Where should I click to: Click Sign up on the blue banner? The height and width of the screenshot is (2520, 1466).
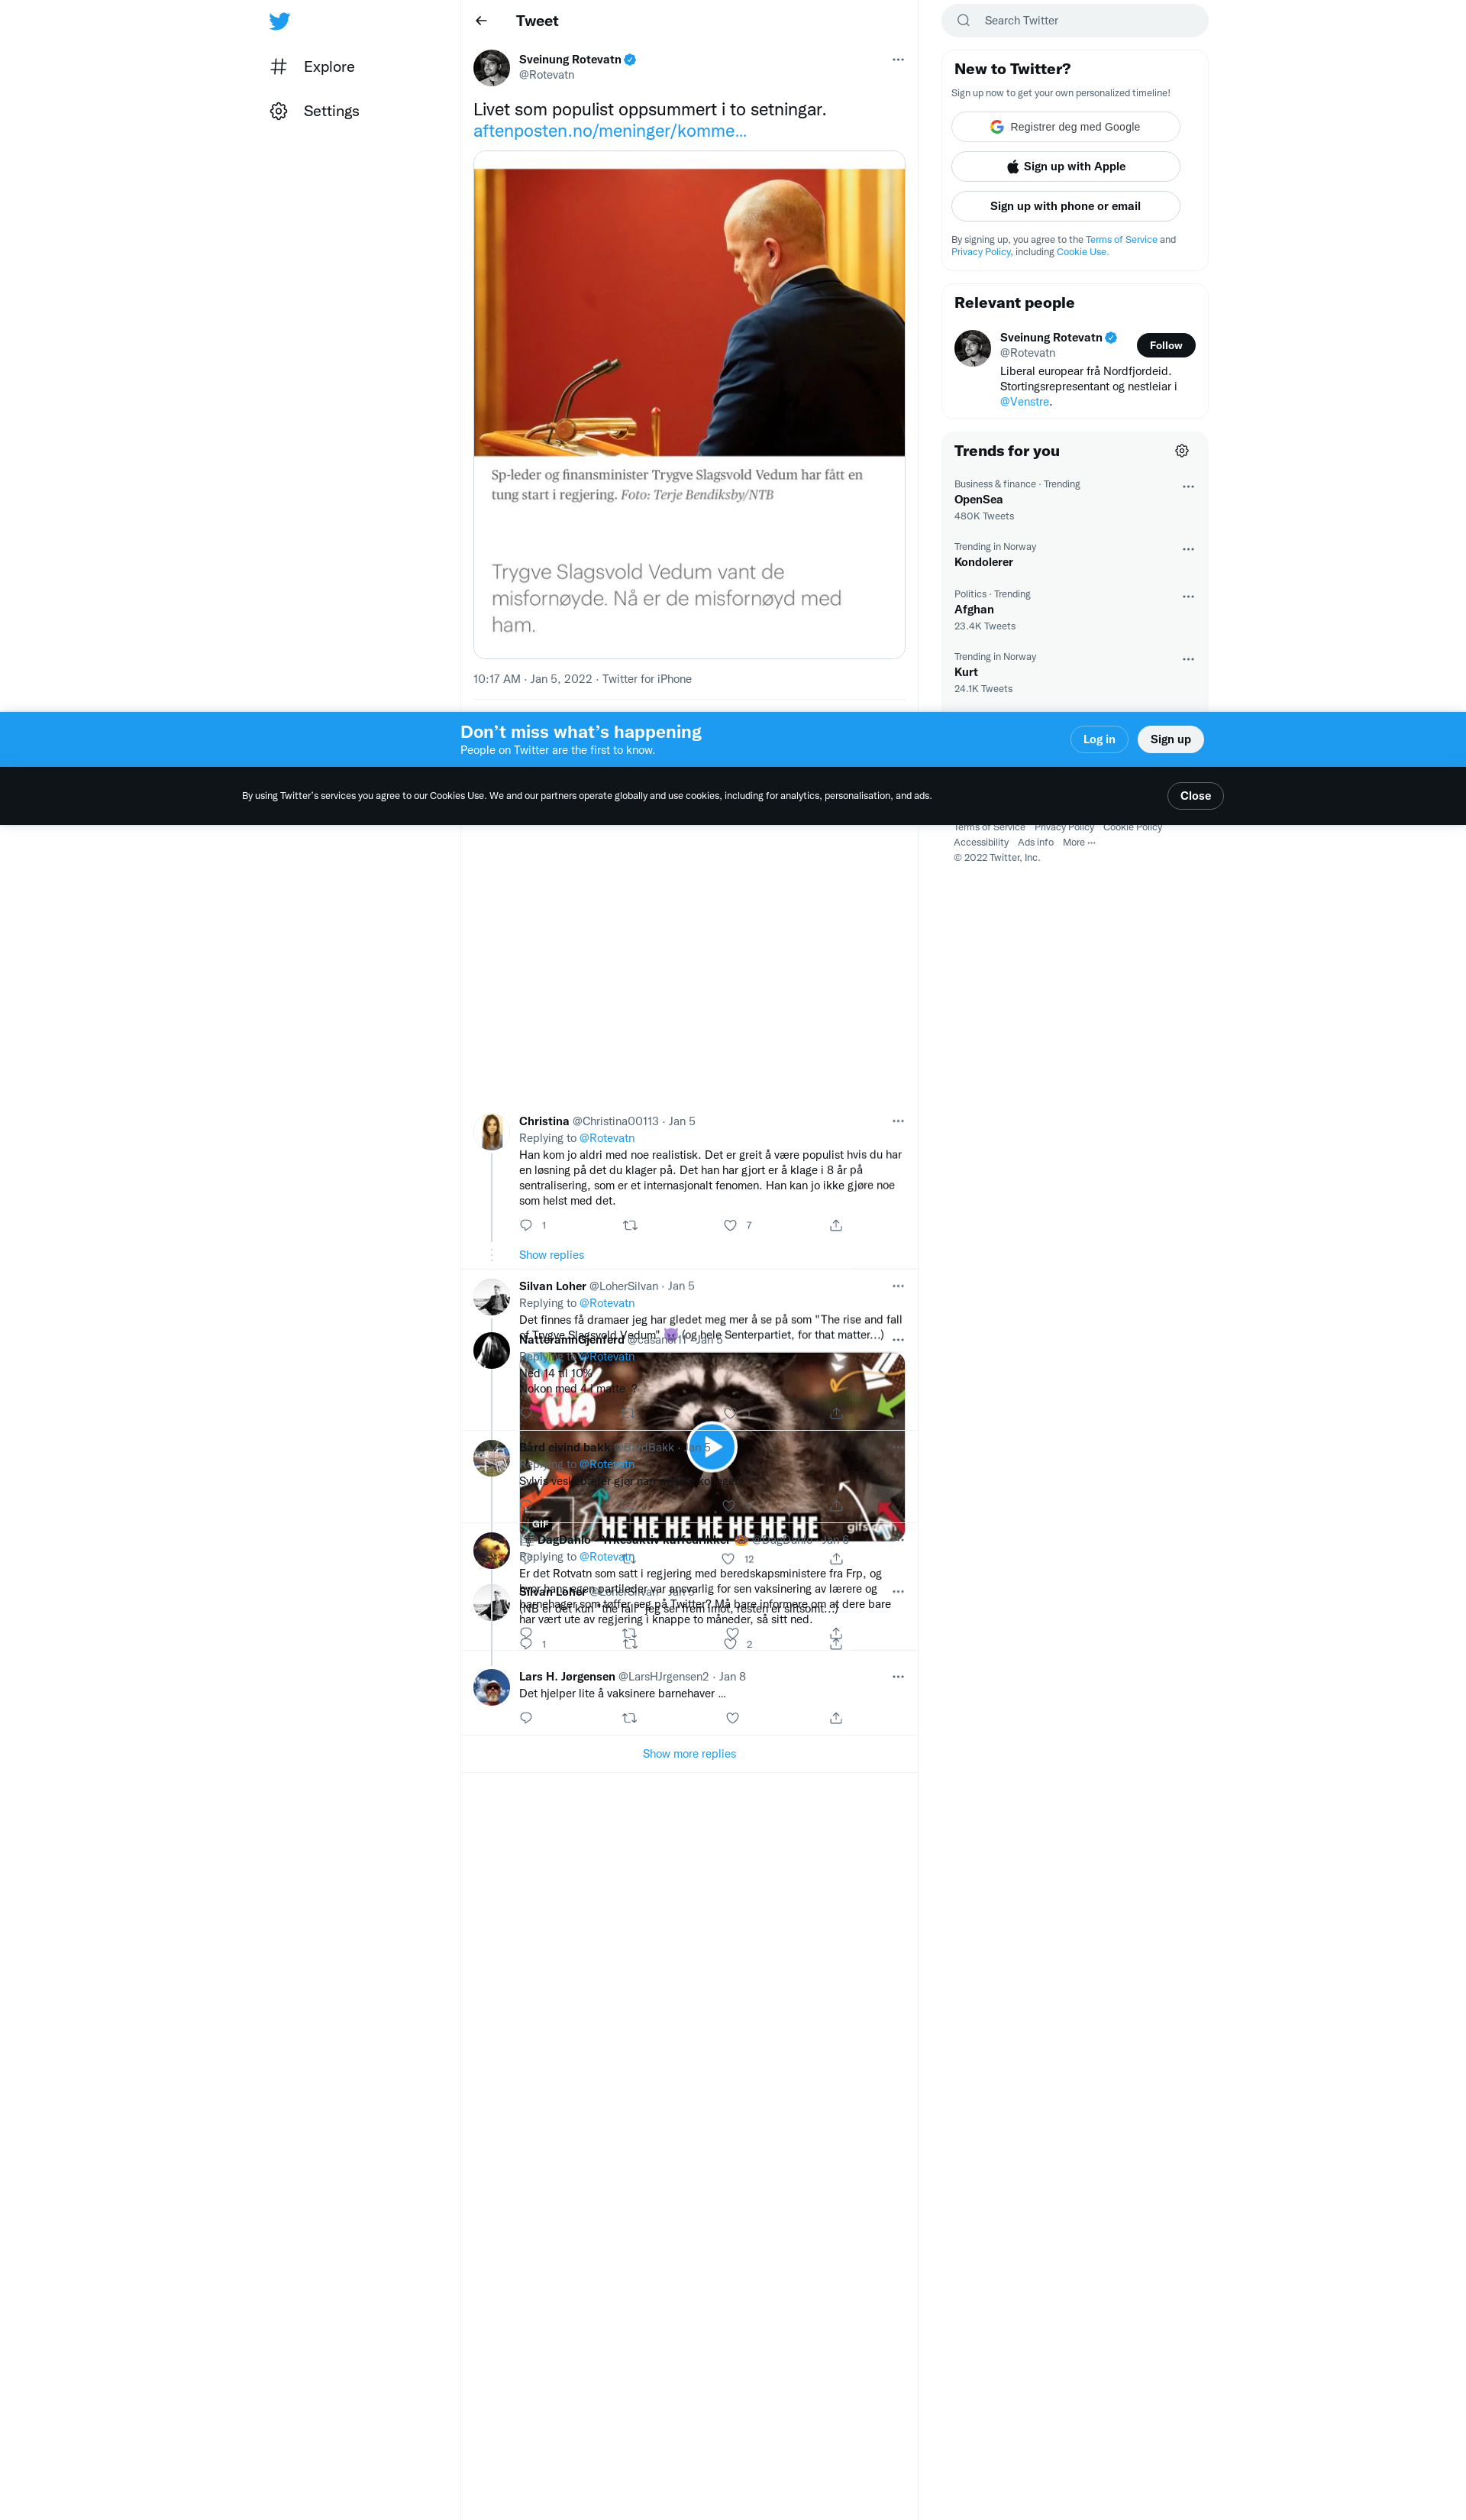click(x=1171, y=740)
